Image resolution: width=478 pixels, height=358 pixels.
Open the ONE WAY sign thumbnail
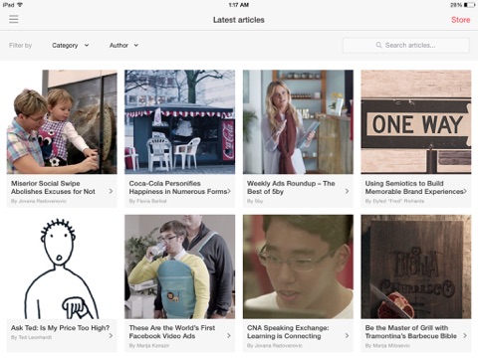(x=416, y=121)
